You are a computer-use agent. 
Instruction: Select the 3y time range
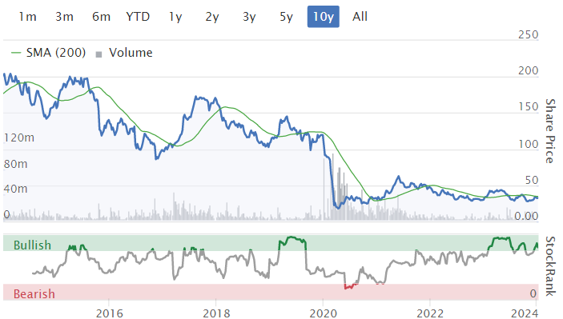click(x=249, y=17)
